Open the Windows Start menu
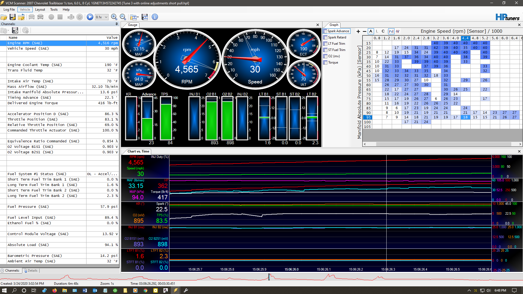 [x=4, y=290]
